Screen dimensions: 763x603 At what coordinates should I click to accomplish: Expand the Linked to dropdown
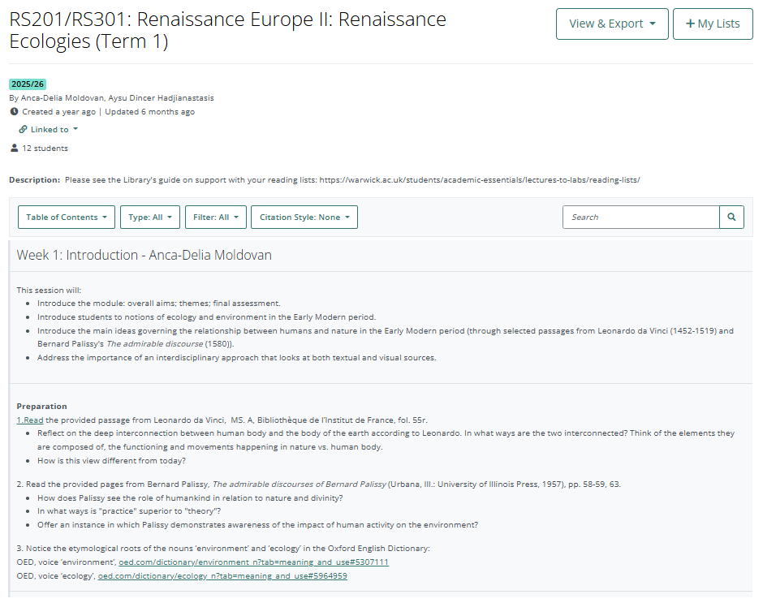tap(49, 130)
